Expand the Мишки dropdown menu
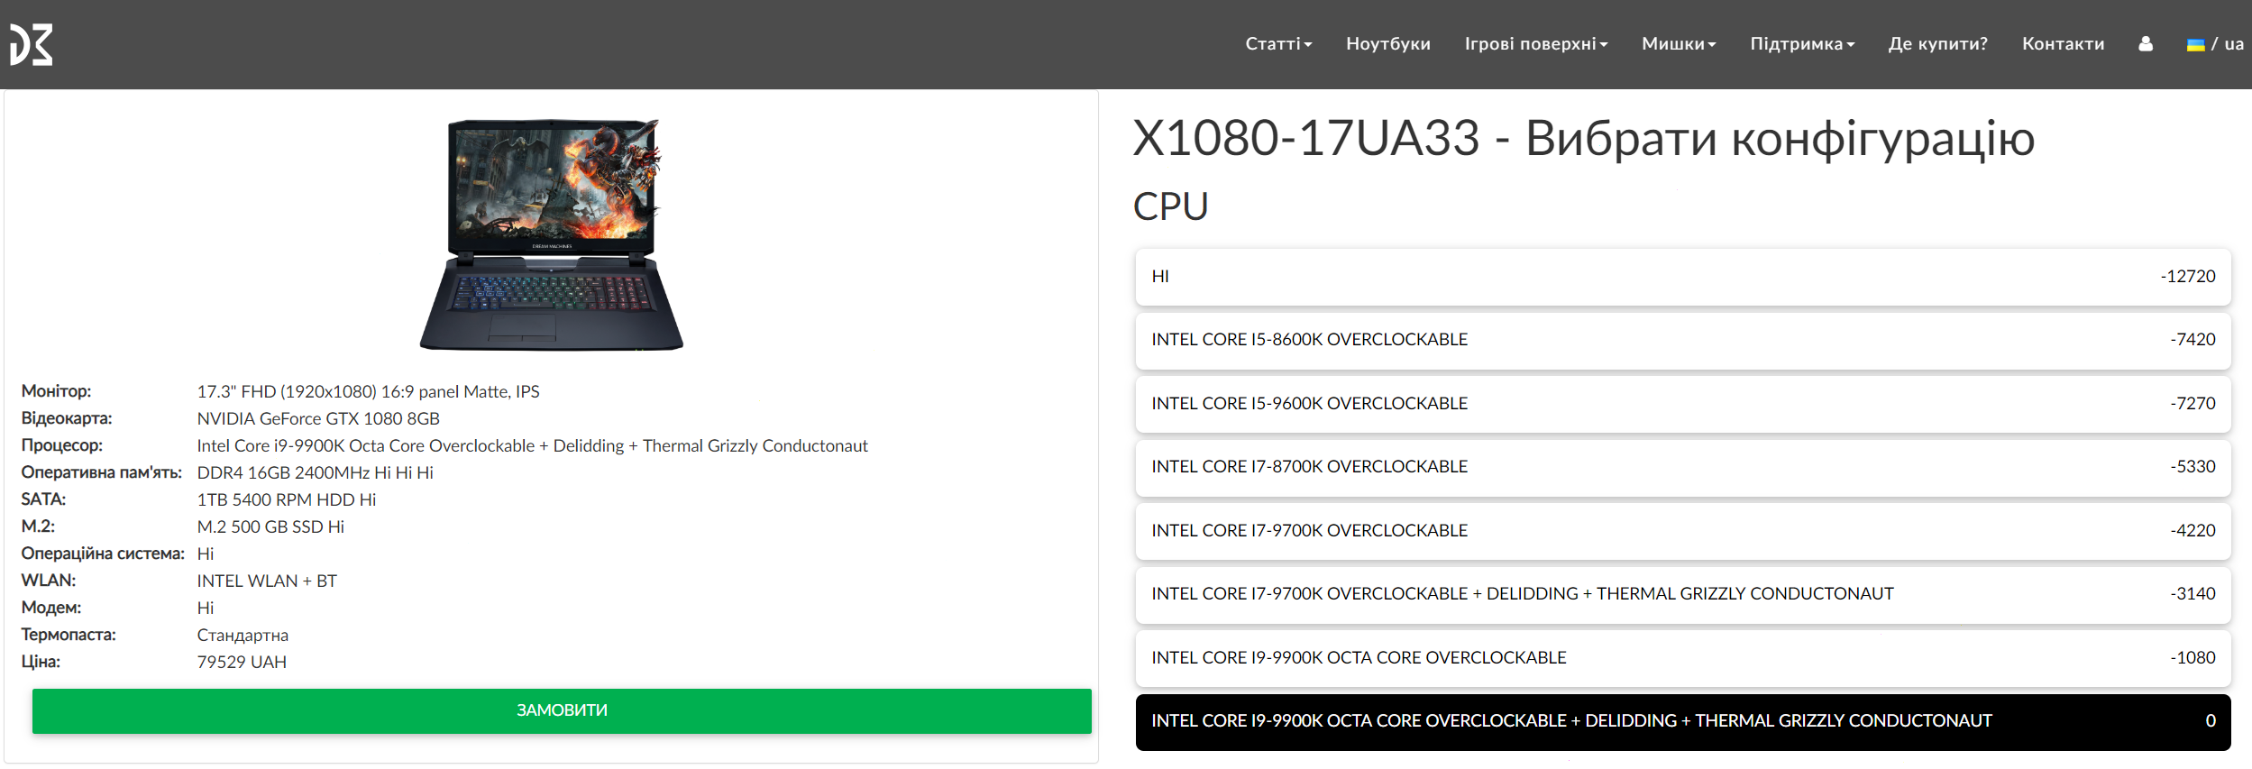 point(1679,43)
